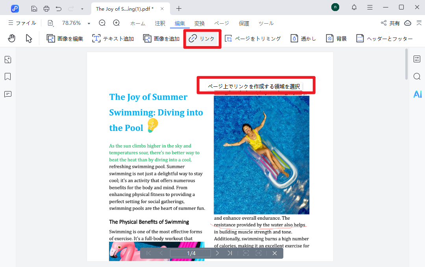Open the ファイル menu

[x=22, y=23]
